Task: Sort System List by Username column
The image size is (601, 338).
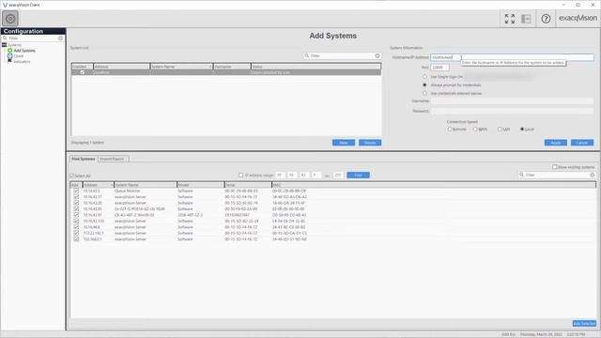Action: point(232,67)
